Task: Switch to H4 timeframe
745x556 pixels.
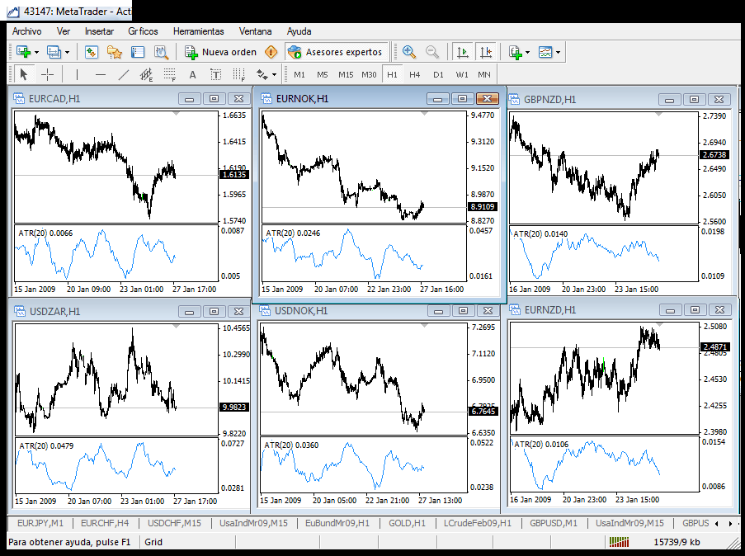Action: coord(415,74)
